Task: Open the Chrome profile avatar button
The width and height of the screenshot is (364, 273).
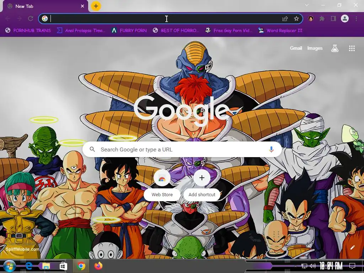Action: click(345, 18)
